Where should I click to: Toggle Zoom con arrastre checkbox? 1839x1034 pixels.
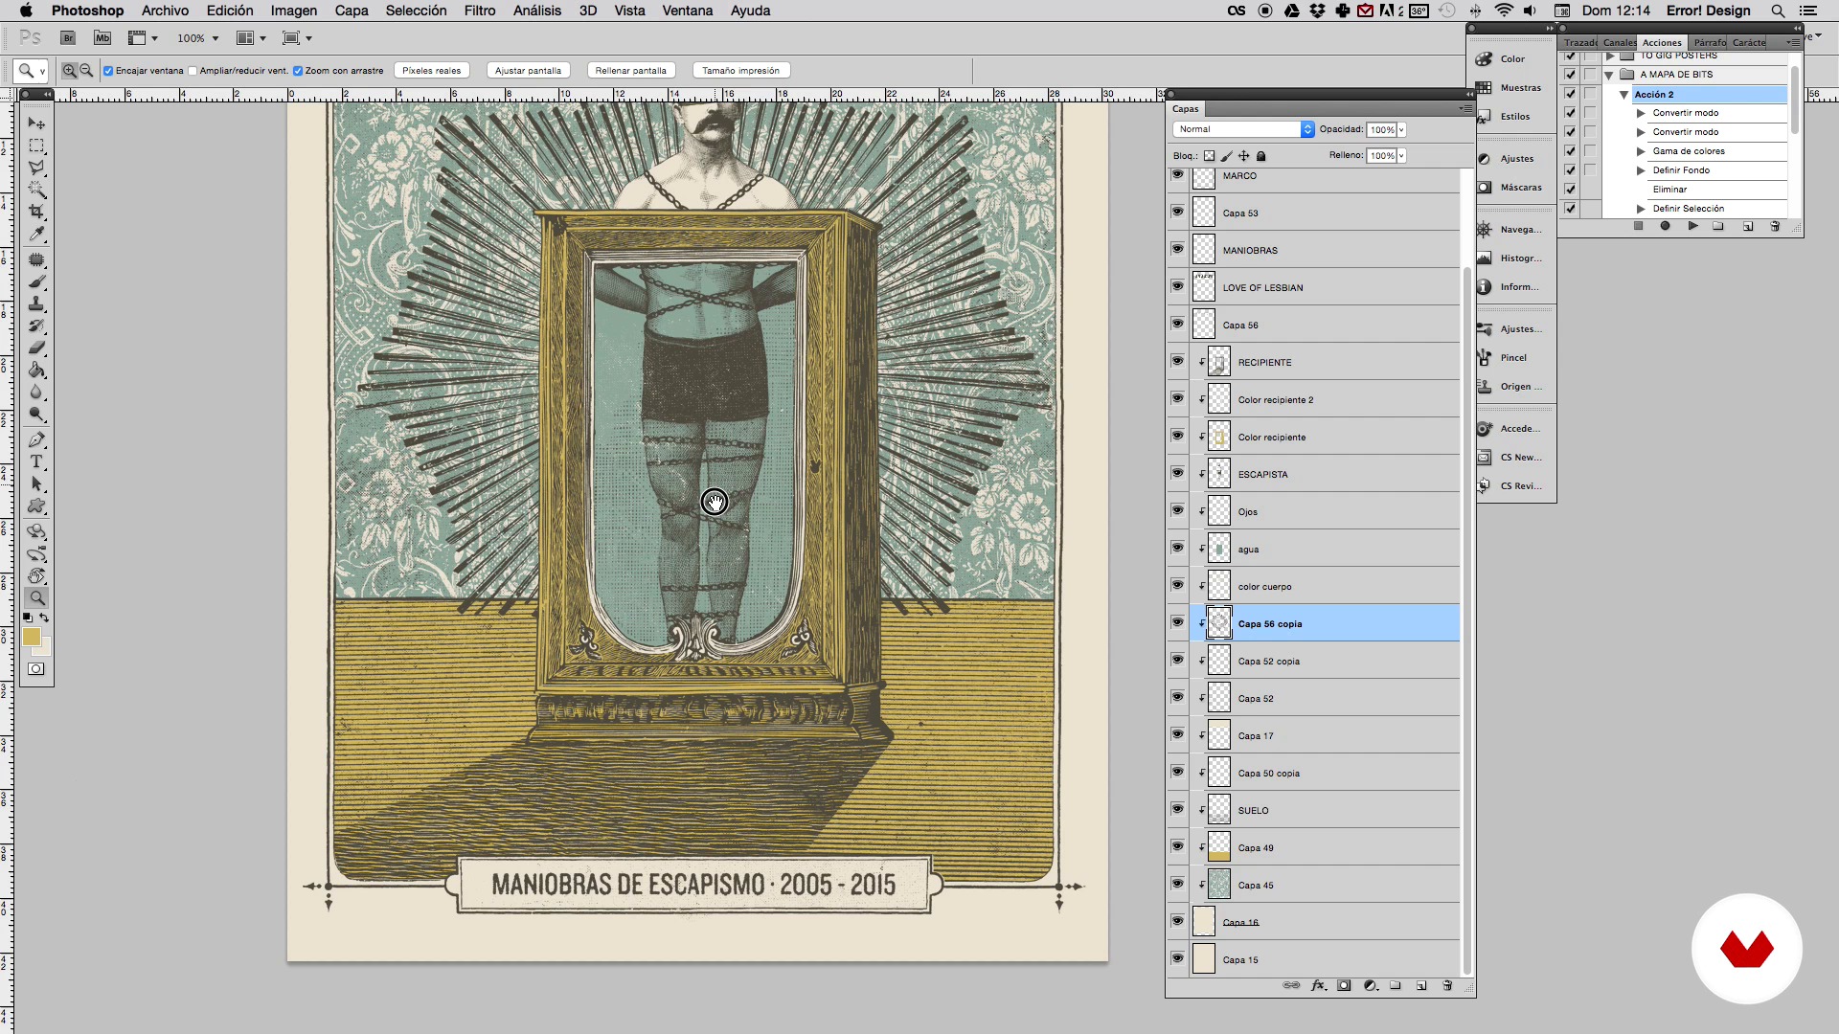point(298,71)
